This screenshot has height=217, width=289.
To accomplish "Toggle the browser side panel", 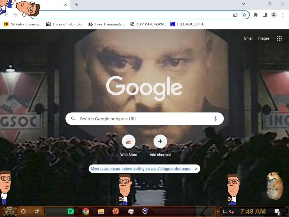I will (265, 15).
